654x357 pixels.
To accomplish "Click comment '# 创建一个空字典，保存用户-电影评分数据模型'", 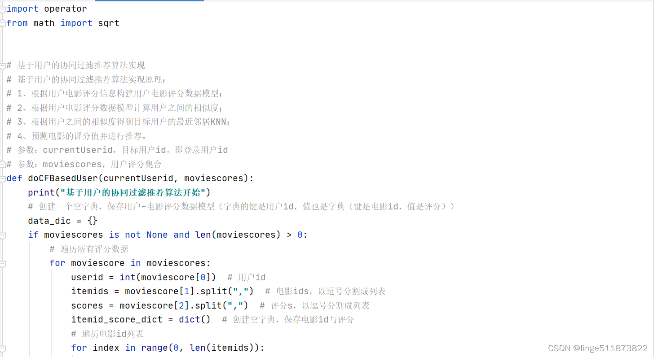I will 242,207.
